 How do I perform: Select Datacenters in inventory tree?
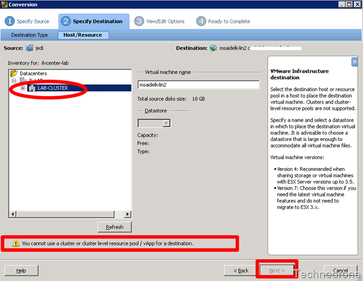click(x=33, y=74)
